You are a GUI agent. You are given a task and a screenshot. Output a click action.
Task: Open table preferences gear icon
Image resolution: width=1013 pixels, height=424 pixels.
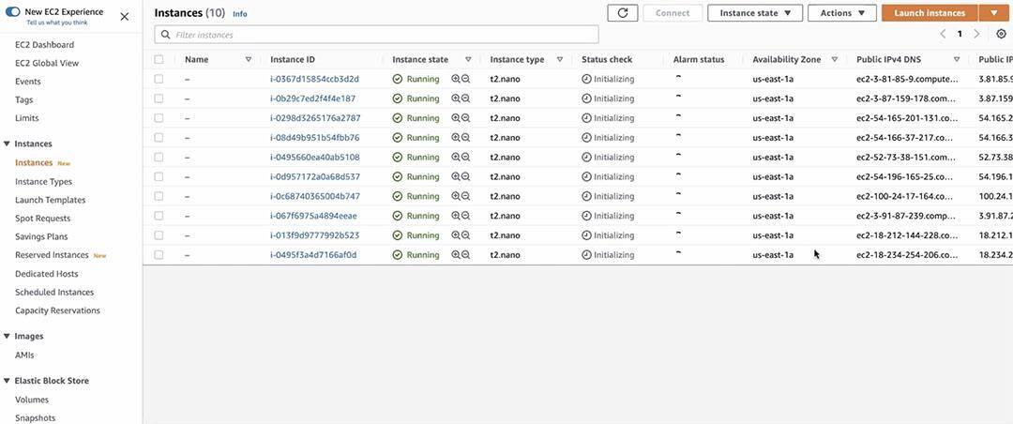point(1002,34)
